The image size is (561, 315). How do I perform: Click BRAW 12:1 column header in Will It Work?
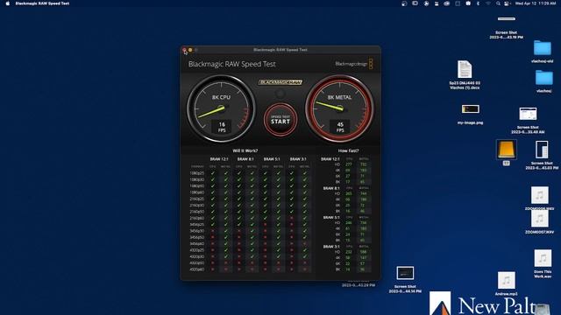click(219, 159)
